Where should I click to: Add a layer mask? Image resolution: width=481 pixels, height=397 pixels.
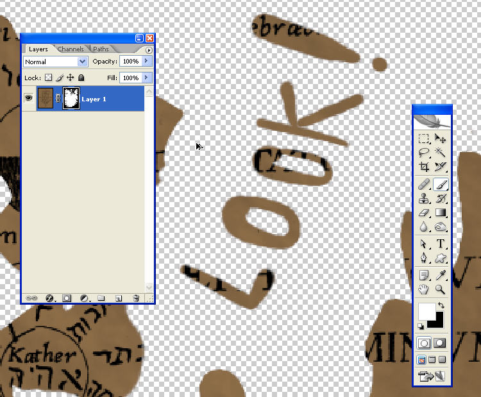(x=67, y=298)
